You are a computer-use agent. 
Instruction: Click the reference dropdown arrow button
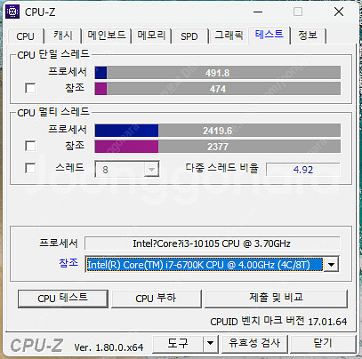pos(331,265)
